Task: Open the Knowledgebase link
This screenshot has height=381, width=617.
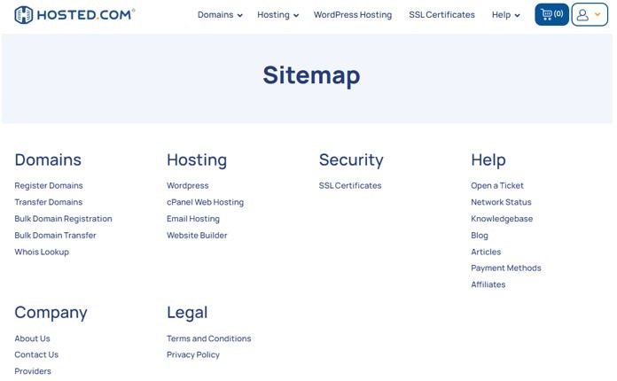Action: pos(502,219)
